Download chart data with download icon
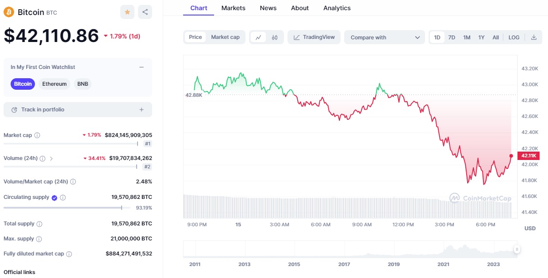 tap(534, 38)
